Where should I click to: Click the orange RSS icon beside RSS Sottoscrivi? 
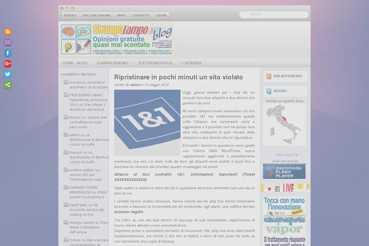coord(269,76)
